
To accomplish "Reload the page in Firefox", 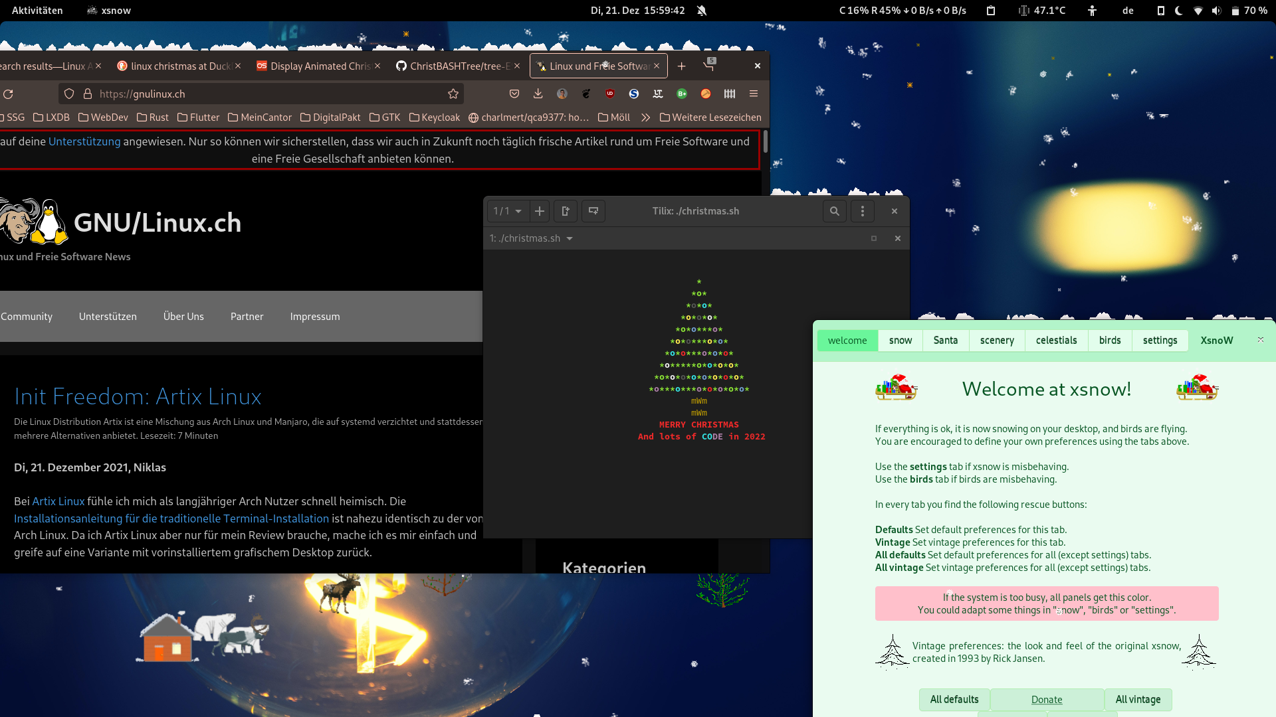I will click(8, 94).
